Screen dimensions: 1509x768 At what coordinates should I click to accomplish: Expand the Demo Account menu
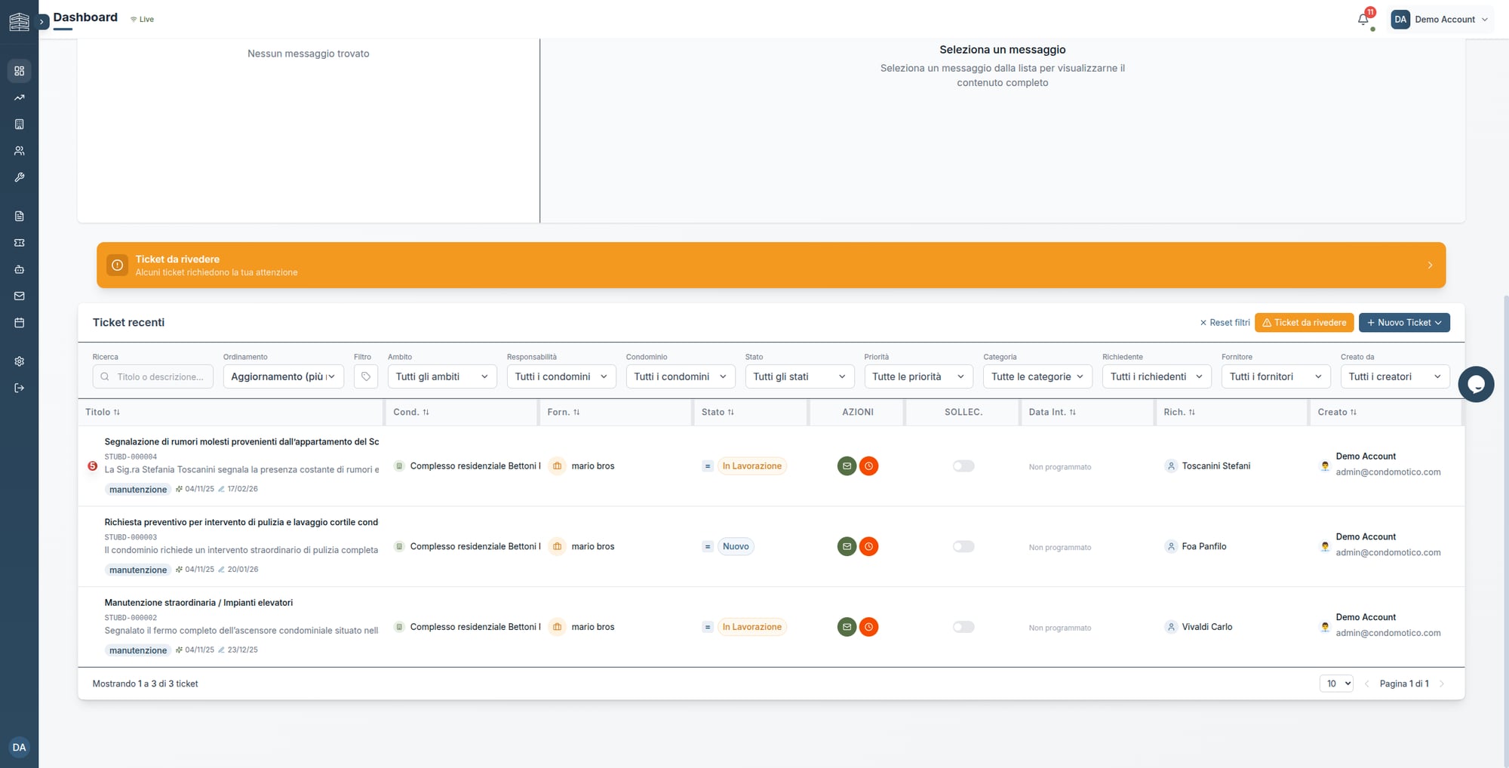[1441, 19]
